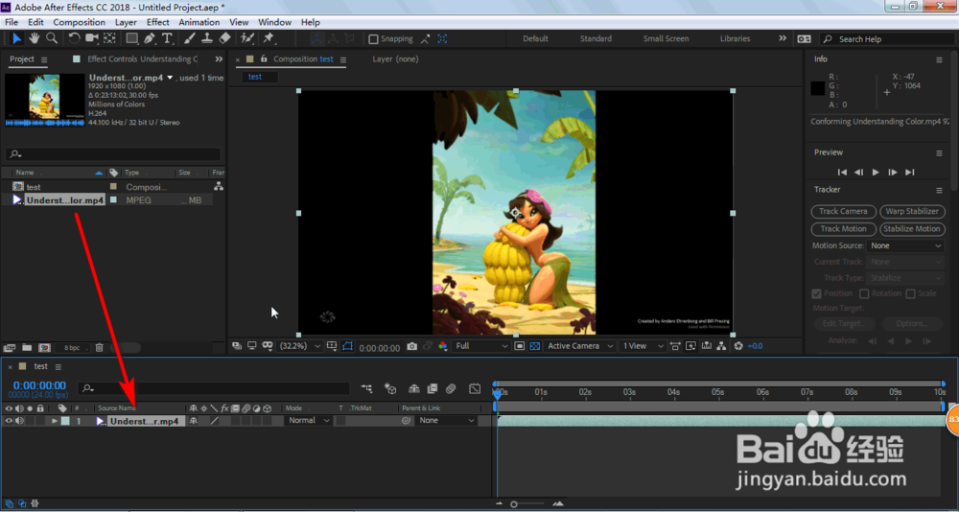Image resolution: width=959 pixels, height=512 pixels.
Task: Open the Effect menu
Action: [158, 22]
